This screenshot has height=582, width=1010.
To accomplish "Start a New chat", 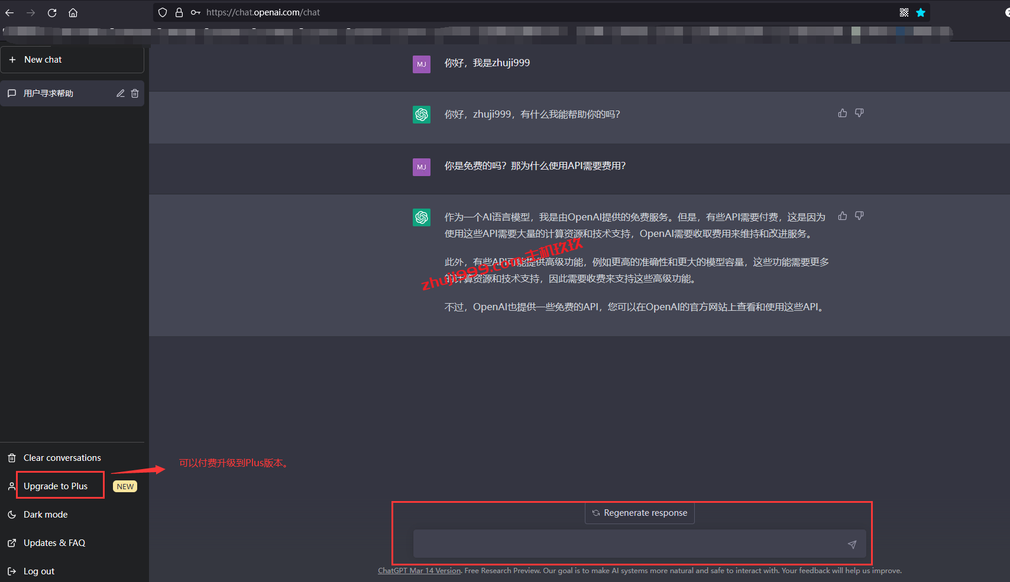I will coord(72,60).
